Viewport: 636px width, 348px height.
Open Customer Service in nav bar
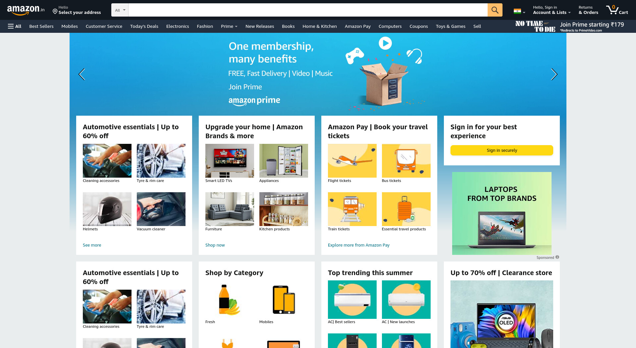104,26
